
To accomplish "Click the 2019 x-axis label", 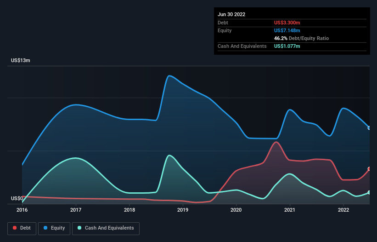I will tap(183, 210).
